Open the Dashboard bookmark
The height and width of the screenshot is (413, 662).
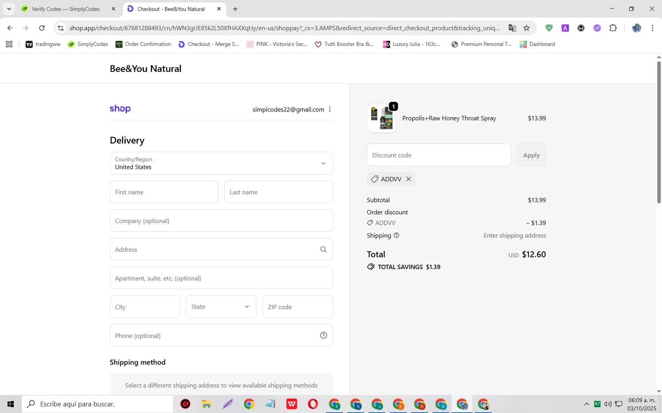[537, 44]
